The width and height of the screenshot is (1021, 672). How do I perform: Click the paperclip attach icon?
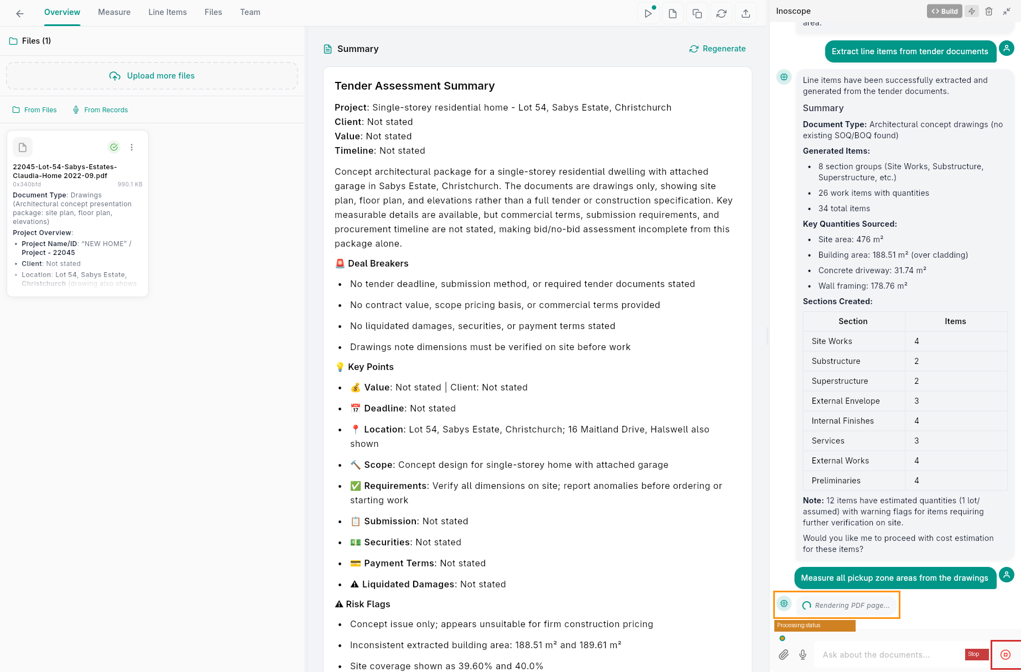tap(784, 655)
